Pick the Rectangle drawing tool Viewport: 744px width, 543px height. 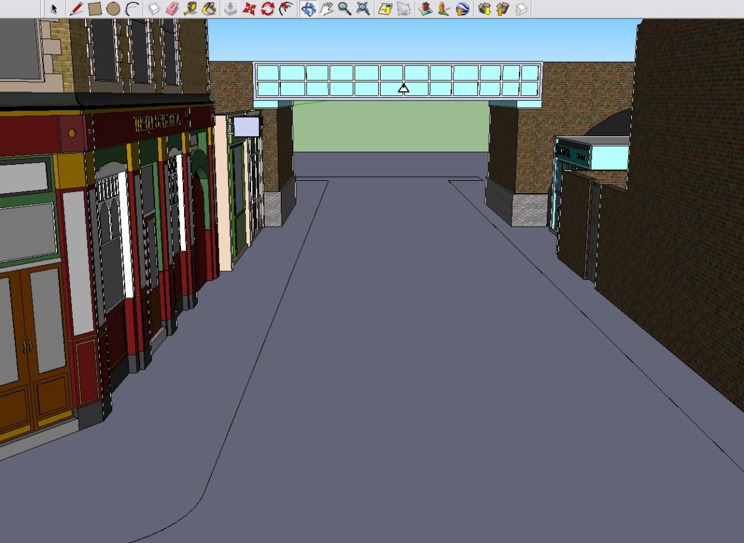95,9
